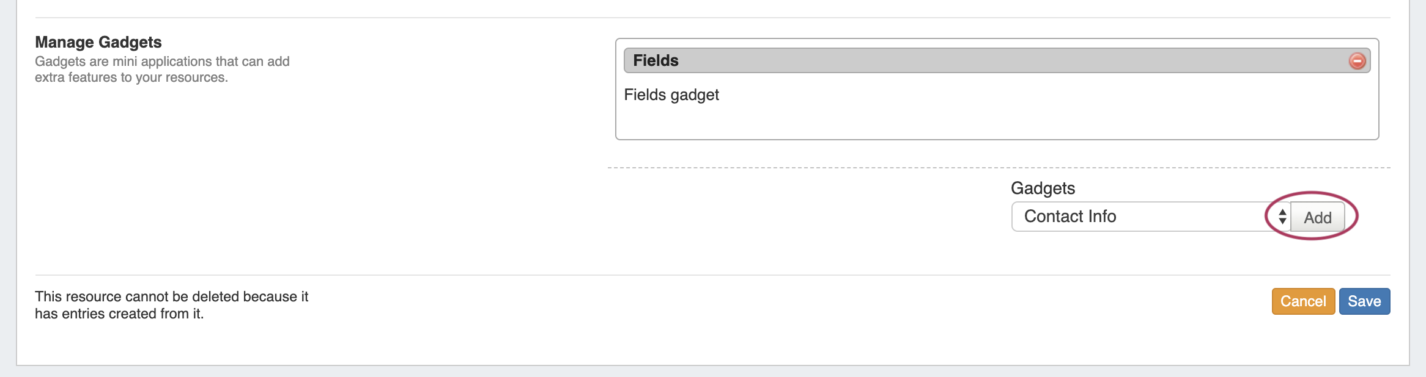Save the resource changes

(x=1364, y=301)
